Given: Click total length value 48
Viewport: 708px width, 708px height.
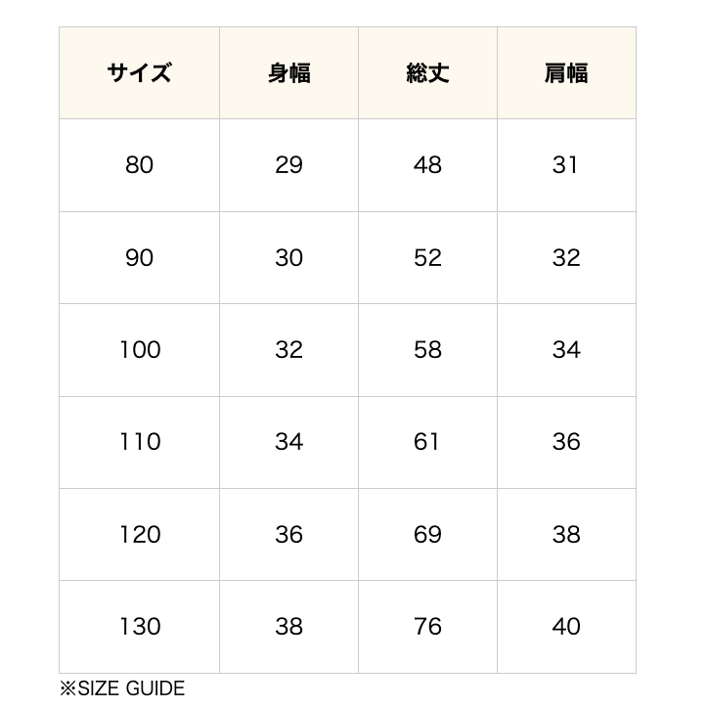Looking at the screenshot, I should pos(427,165).
